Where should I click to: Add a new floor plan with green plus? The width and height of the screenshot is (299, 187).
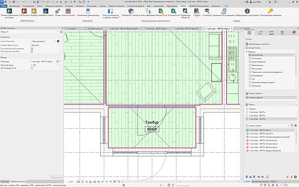[x=296, y=126]
